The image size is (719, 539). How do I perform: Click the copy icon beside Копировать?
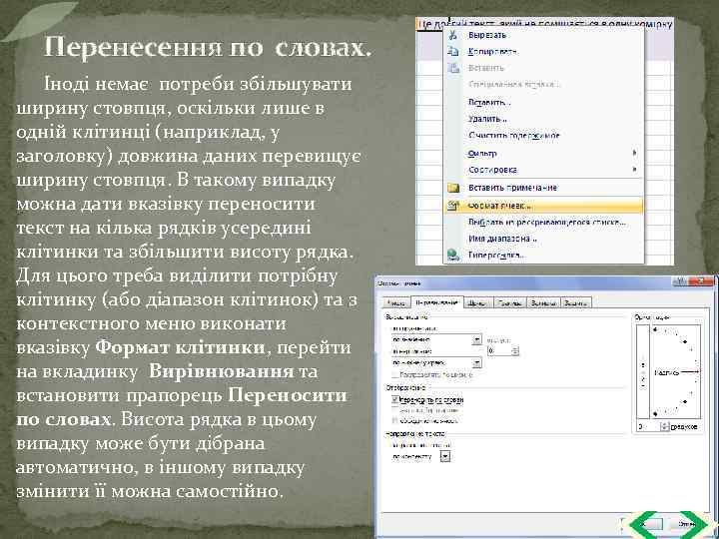pos(453,51)
